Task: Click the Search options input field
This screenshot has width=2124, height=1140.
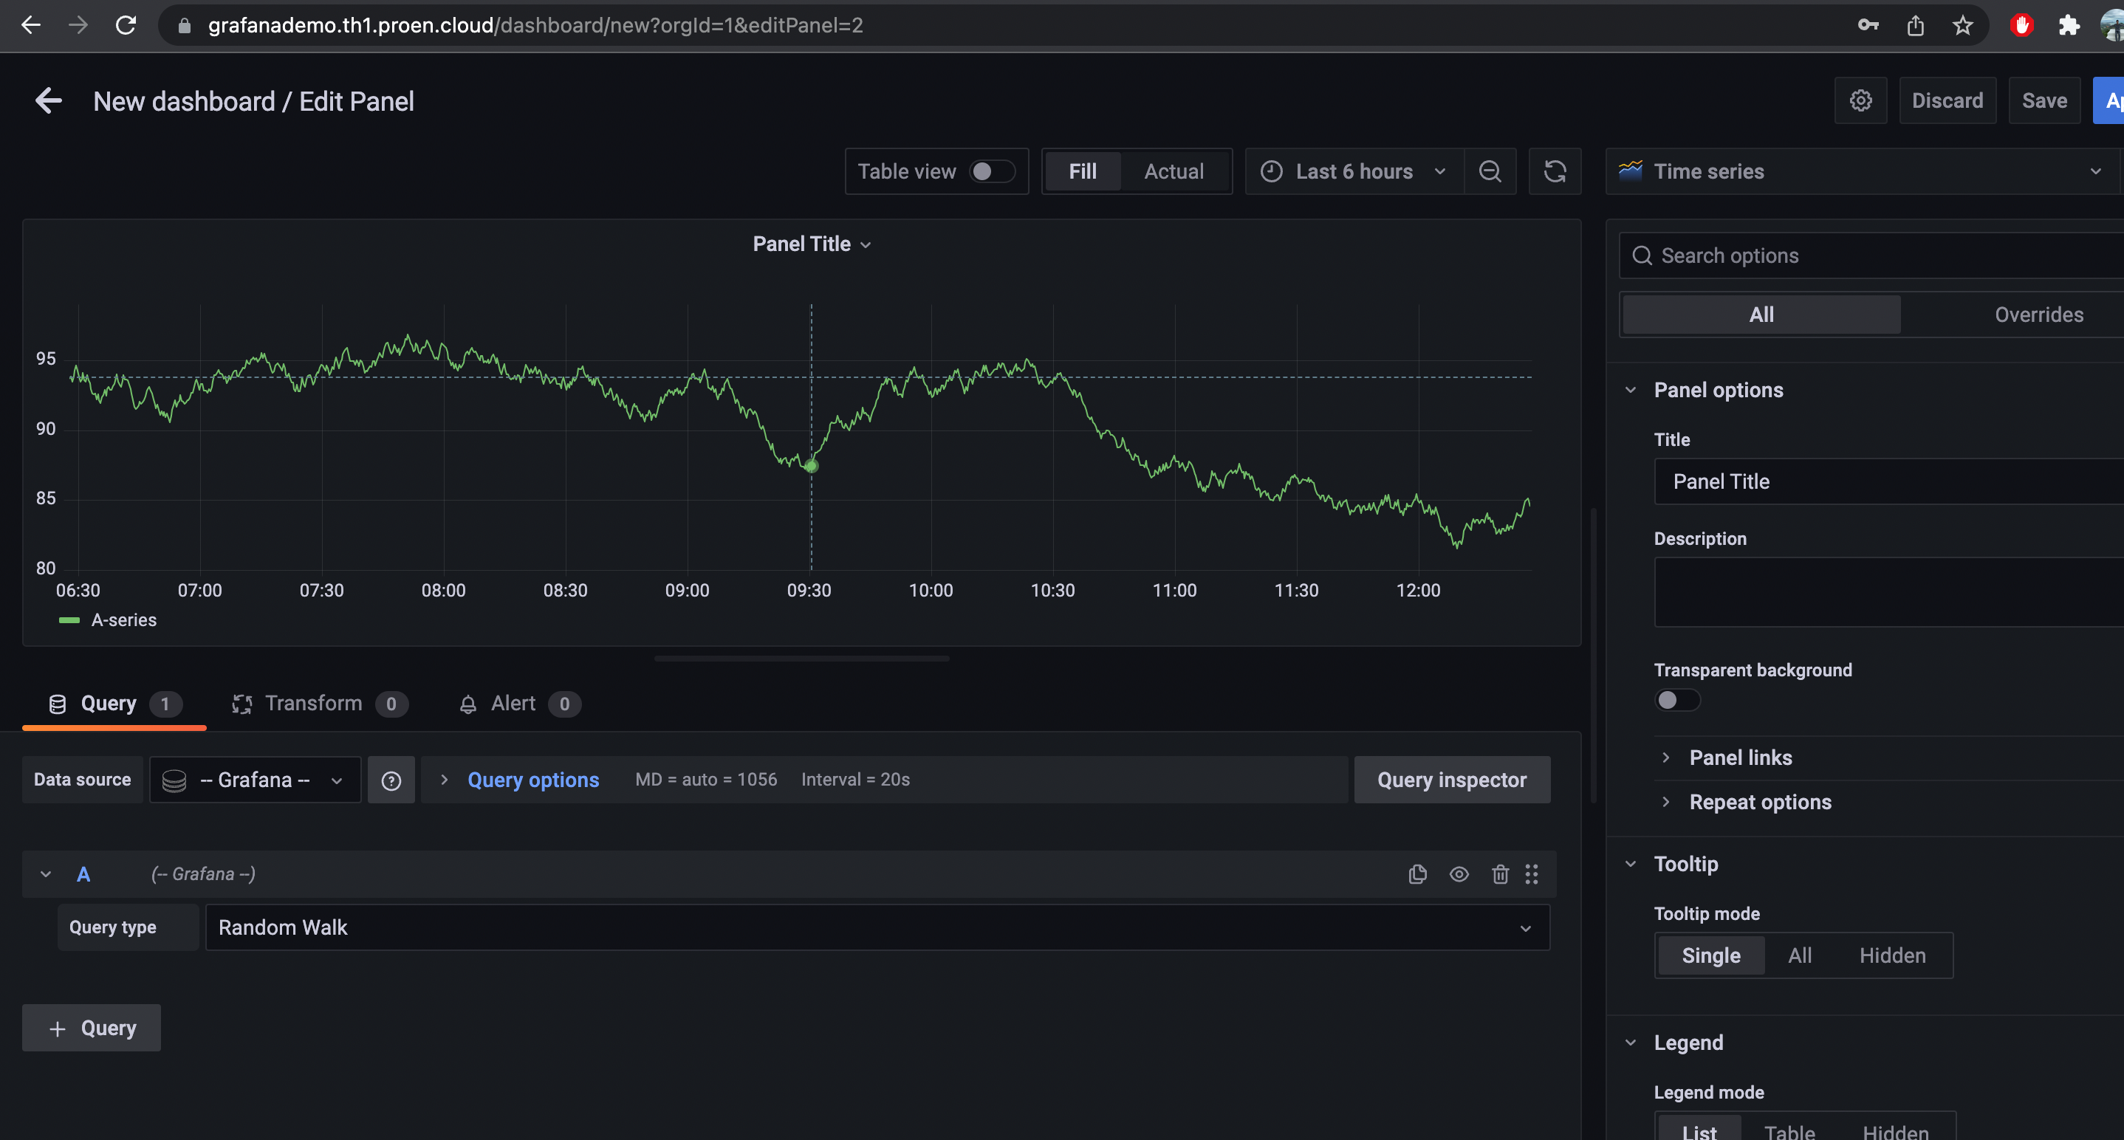Action: (x=1871, y=255)
